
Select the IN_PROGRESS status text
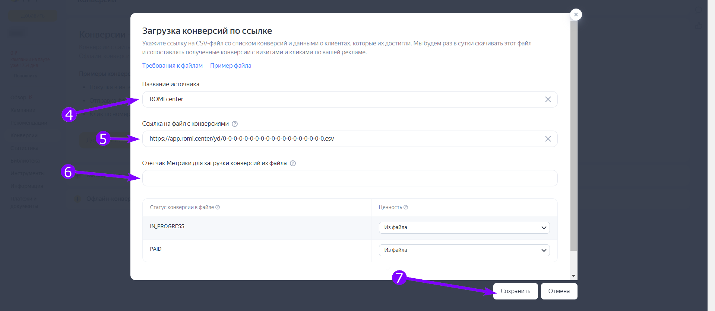pos(167,226)
